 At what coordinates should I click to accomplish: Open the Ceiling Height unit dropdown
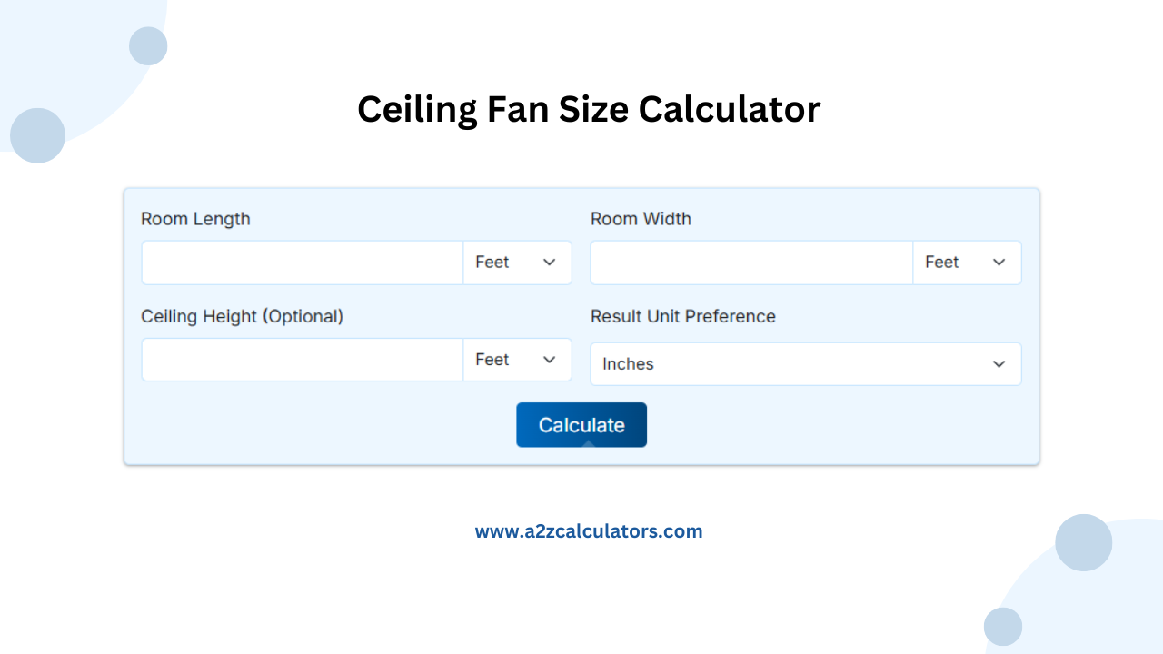click(517, 359)
